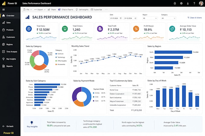
Task: Select the Technology legend color swatch
Action: (56, 57)
